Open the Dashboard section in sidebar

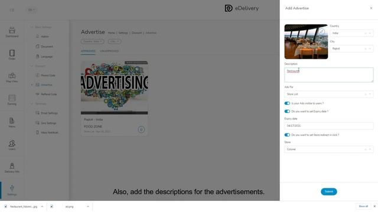pyautogui.click(x=12, y=32)
